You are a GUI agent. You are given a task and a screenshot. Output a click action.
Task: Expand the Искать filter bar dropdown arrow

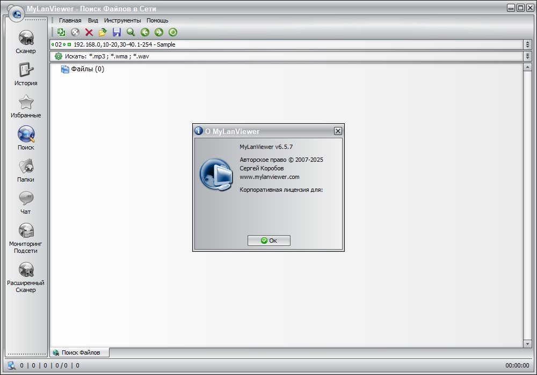tap(527, 56)
